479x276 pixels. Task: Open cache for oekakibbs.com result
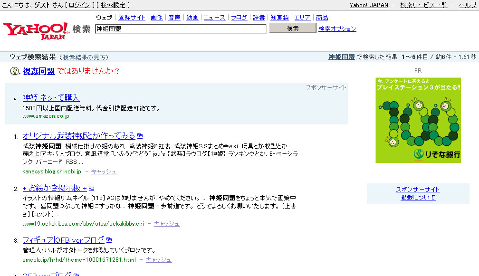[x=167, y=224]
